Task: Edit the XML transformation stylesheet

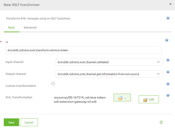Action: 149,99
